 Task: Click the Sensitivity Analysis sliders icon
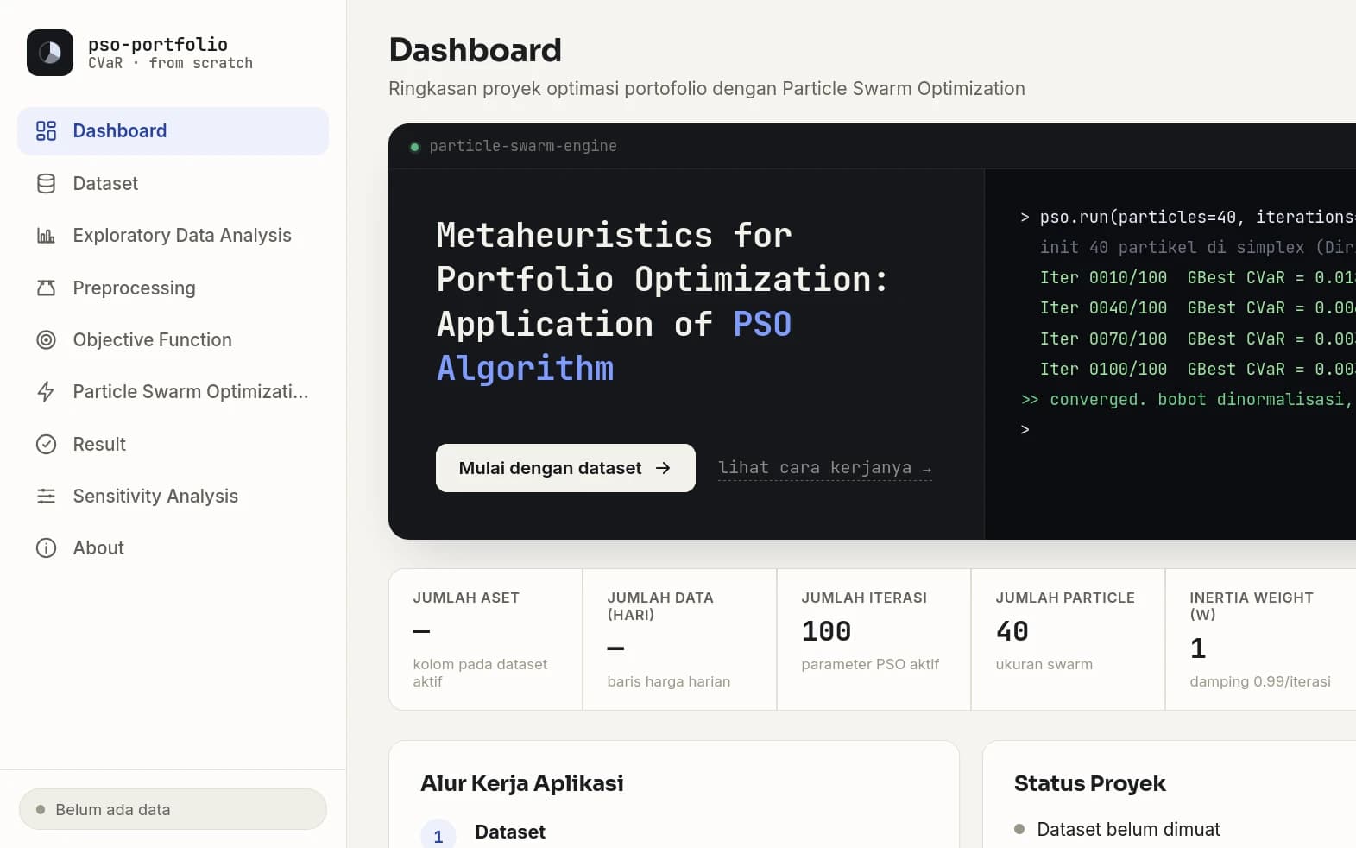click(46, 497)
